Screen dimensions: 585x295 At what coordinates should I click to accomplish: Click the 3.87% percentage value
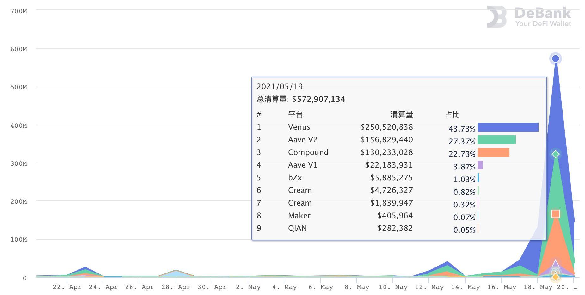pyautogui.click(x=464, y=167)
